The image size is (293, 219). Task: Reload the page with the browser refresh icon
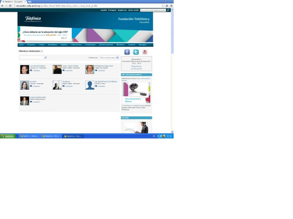(x=10, y=6)
